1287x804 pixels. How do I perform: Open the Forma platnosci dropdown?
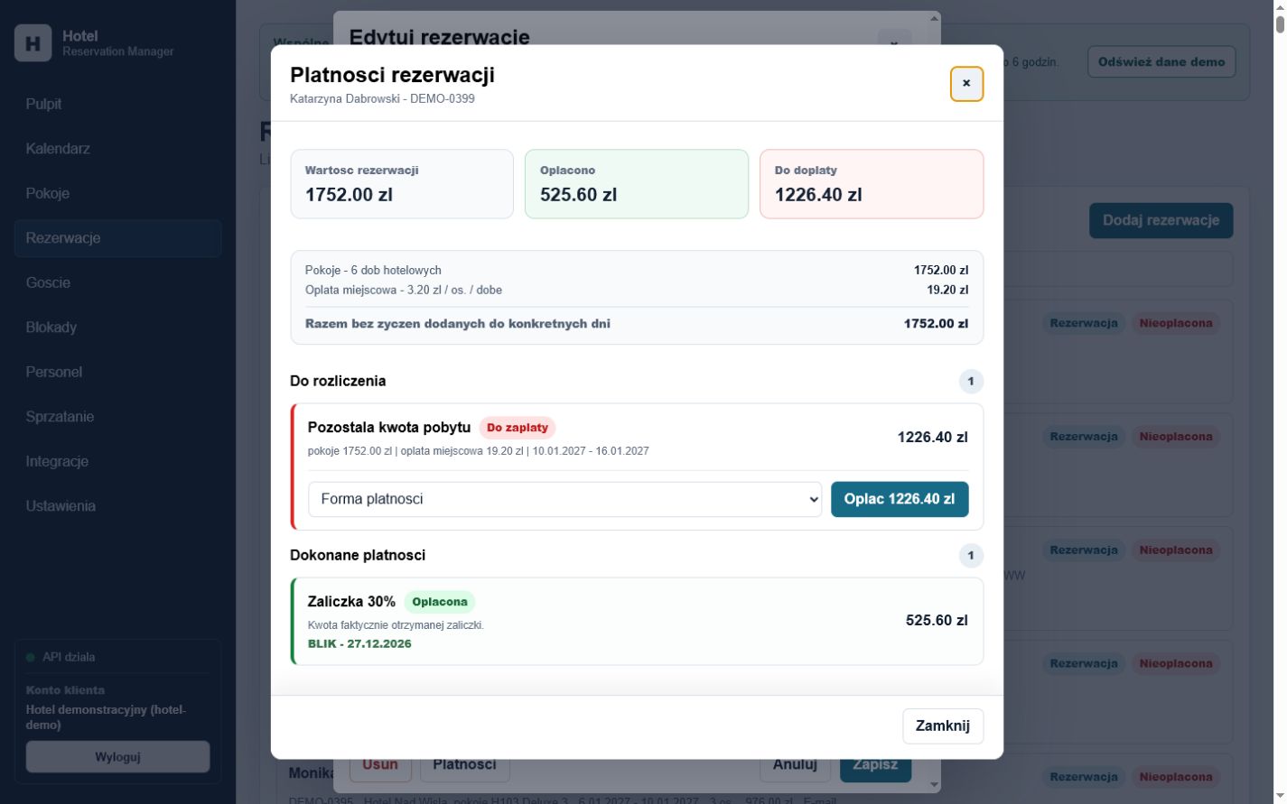click(564, 499)
